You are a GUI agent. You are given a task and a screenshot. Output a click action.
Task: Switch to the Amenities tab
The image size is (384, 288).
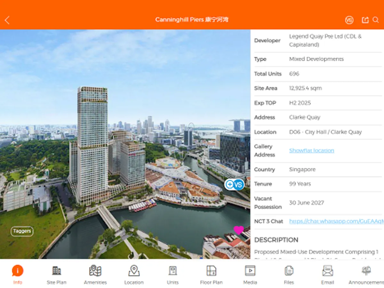[x=95, y=275]
